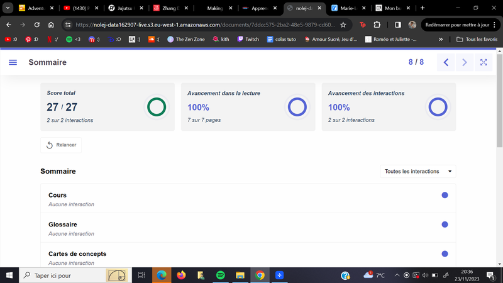The width and height of the screenshot is (503, 283).
Task: Bookmark this page with the star icon
Action: click(343, 25)
